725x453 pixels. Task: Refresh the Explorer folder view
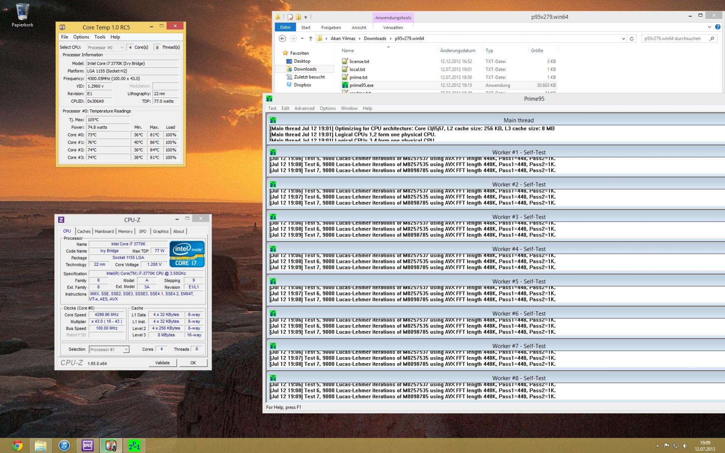(x=631, y=39)
